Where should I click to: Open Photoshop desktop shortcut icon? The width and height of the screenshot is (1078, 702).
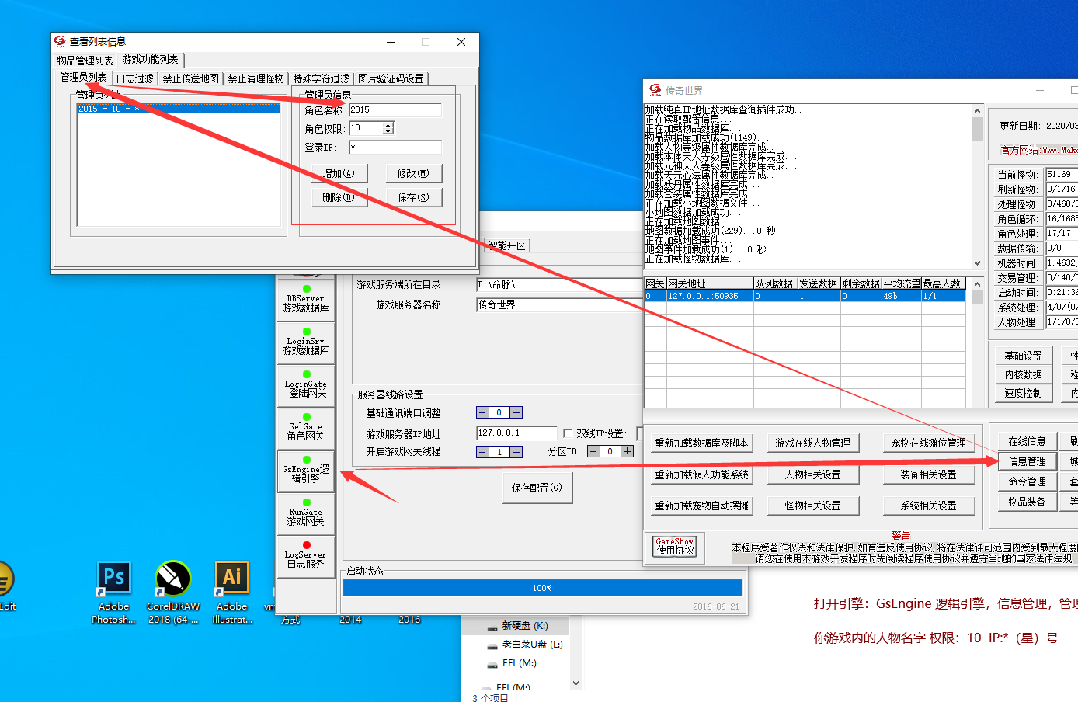(x=113, y=579)
